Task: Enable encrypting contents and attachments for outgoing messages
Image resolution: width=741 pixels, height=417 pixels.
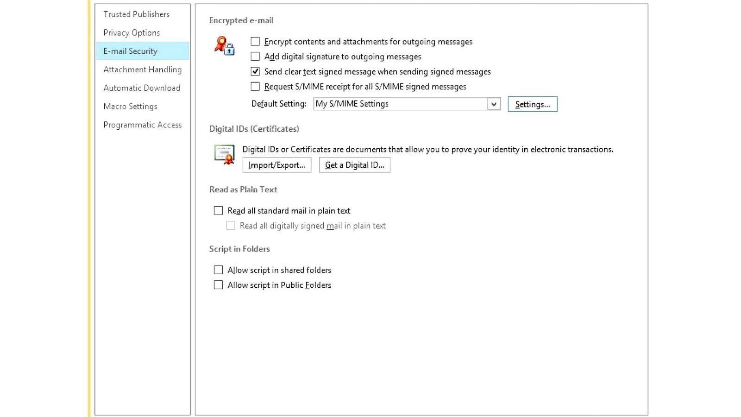Action: (255, 41)
